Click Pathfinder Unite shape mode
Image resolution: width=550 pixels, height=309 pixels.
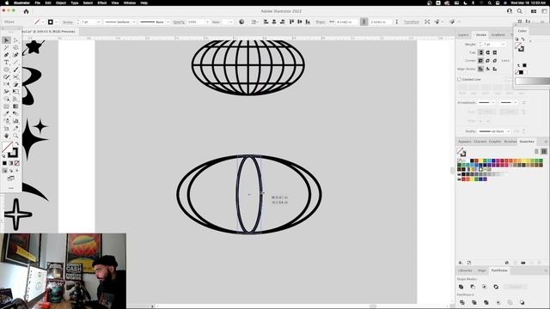point(461,287)
